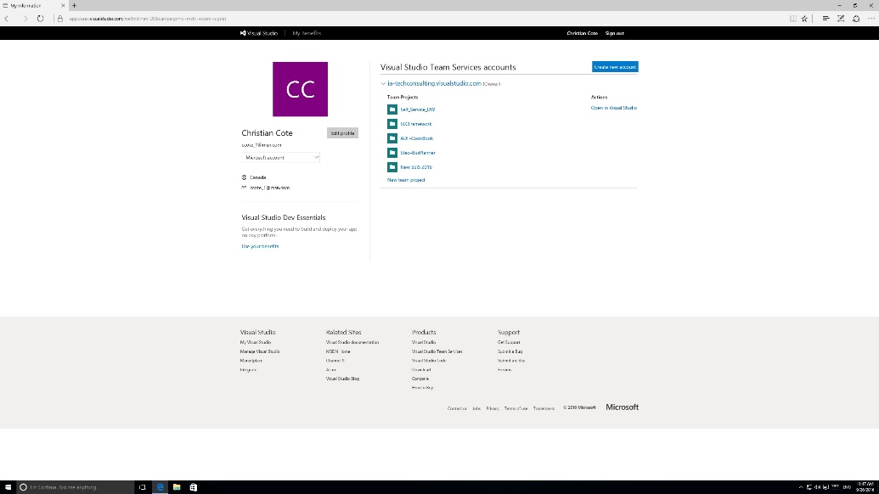Viewport: 879px width, 494px height.
Task: Open the Self_Service_DW project folder icon
Action: [392, 109]
